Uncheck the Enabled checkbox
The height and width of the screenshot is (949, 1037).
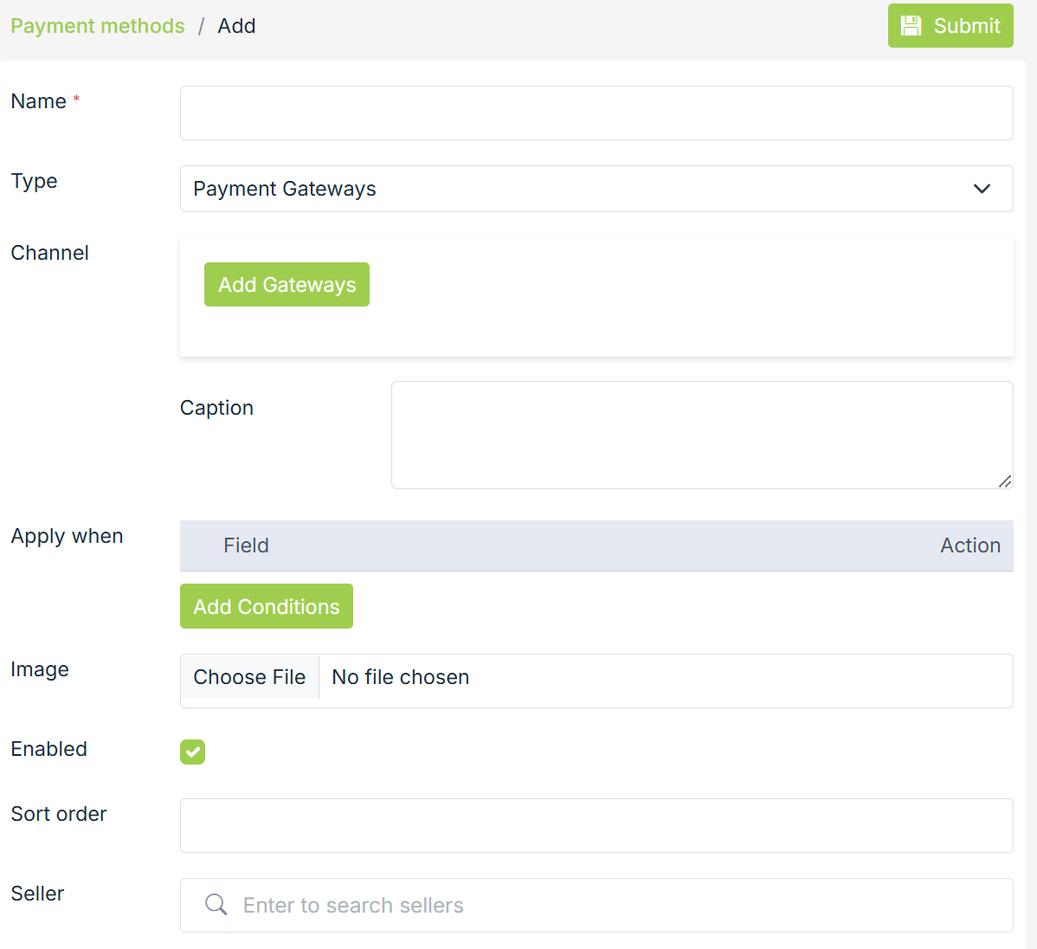pos(193,752)
